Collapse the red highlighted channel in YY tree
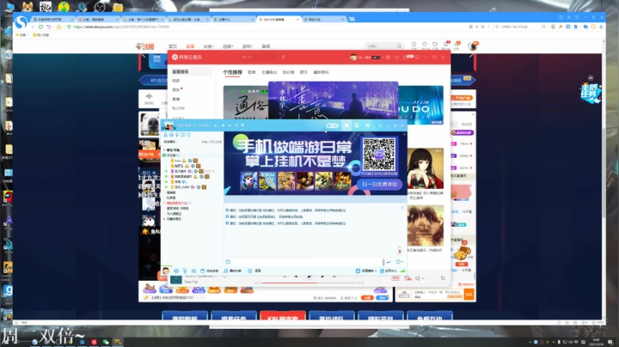This screenshot has width=619, height=347. (164, 203)
